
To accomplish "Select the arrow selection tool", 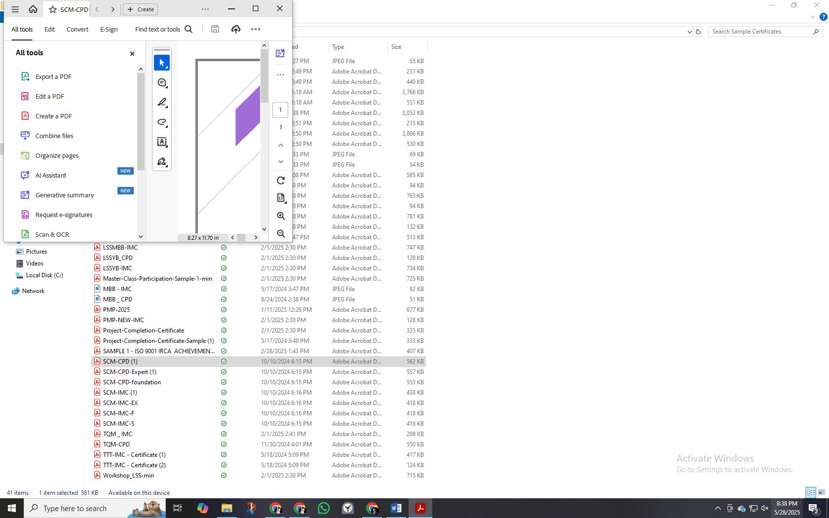I will [162, 63].
